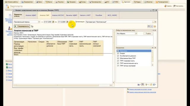Click the Организация field Торговый дом Комплексный
The height and width of the screenshot is (106, 190).
[119, 22]
